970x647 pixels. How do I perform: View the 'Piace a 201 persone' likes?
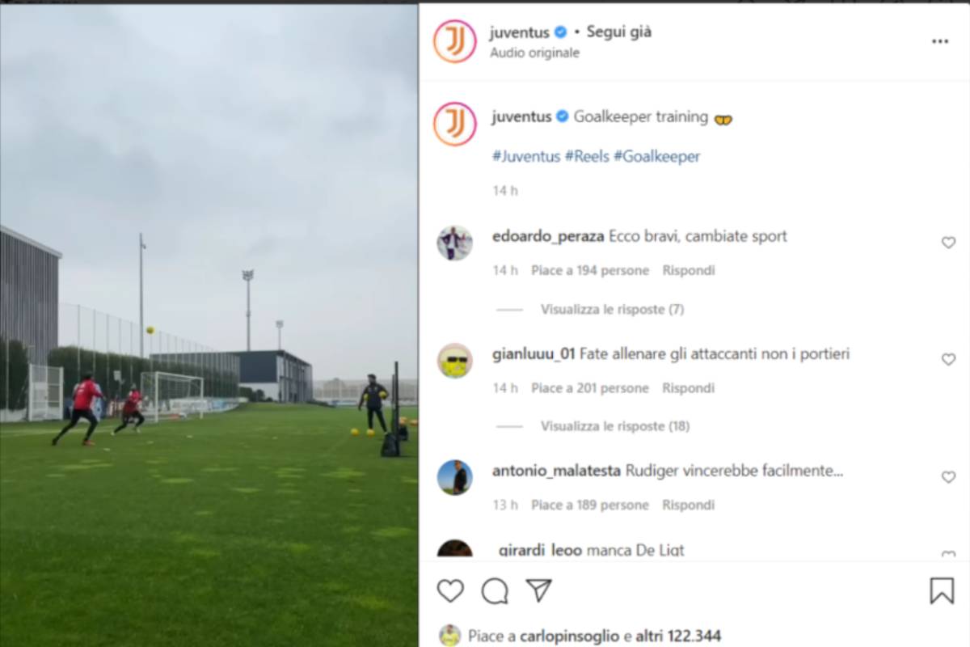click(x=590, y=388)
